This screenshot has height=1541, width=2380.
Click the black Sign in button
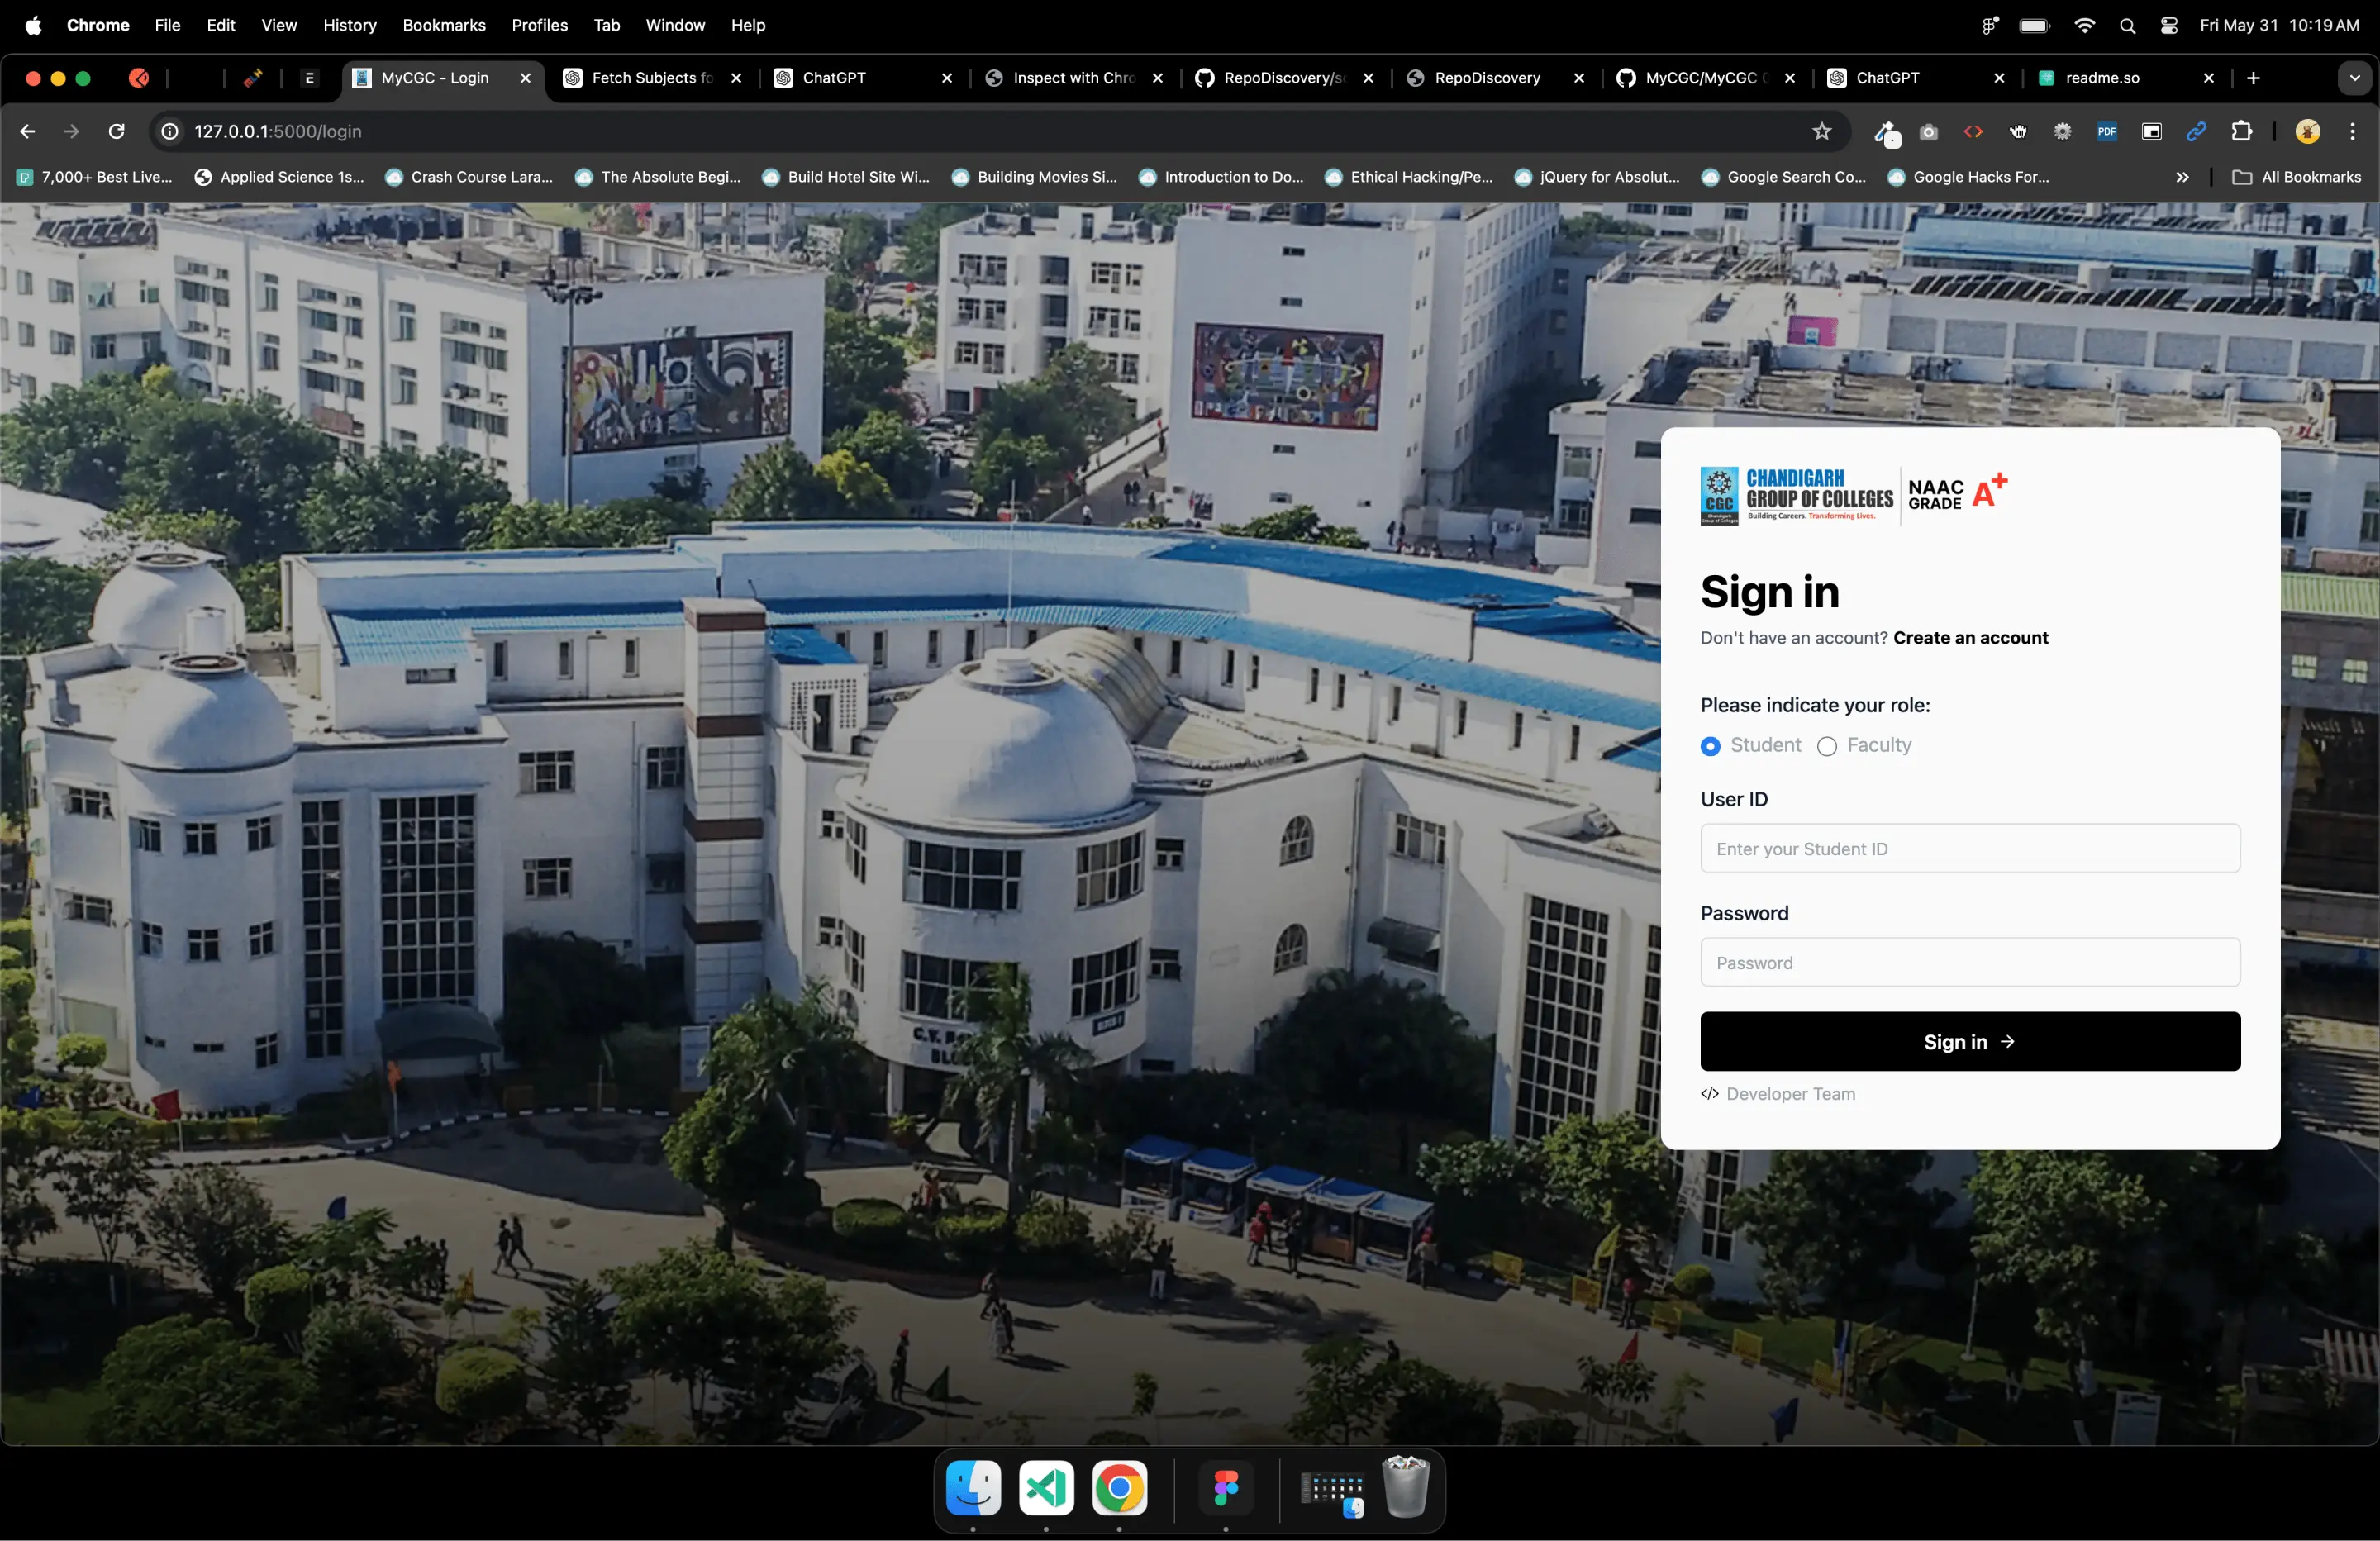[x=1969, y=1041]
